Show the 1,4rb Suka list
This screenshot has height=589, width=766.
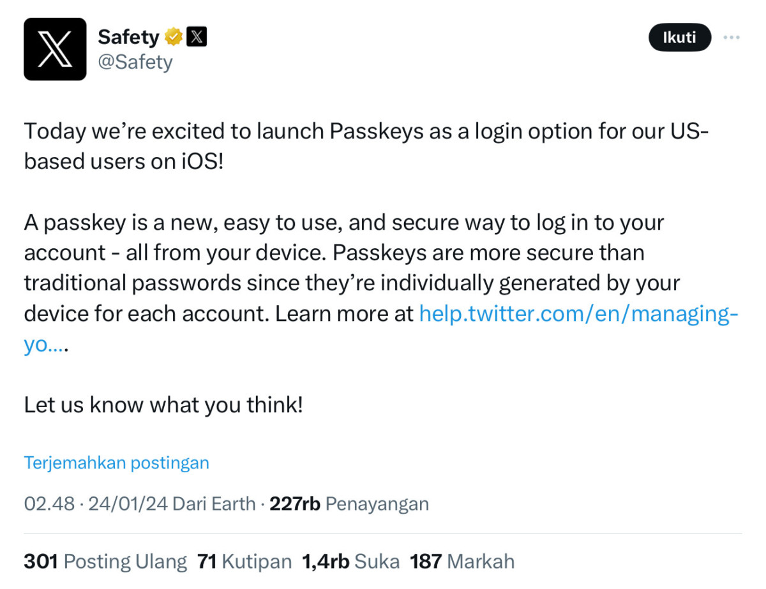350,562
